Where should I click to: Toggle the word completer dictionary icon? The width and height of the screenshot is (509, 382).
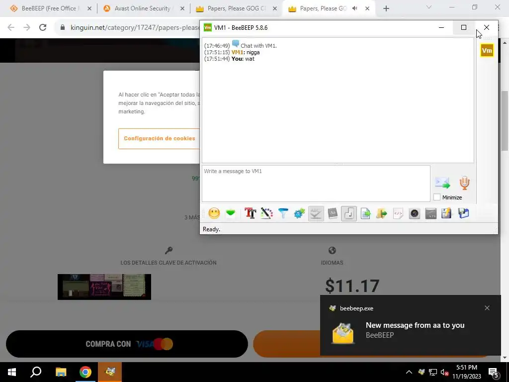(x=333, y=213)
